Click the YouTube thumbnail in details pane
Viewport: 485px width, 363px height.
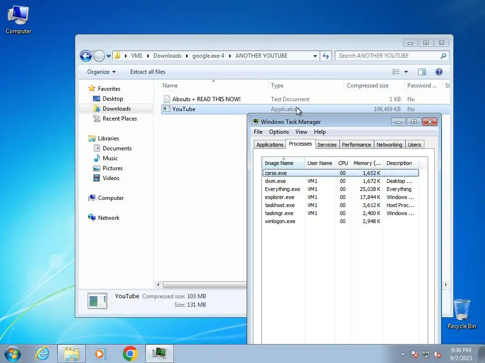[98, 301]
